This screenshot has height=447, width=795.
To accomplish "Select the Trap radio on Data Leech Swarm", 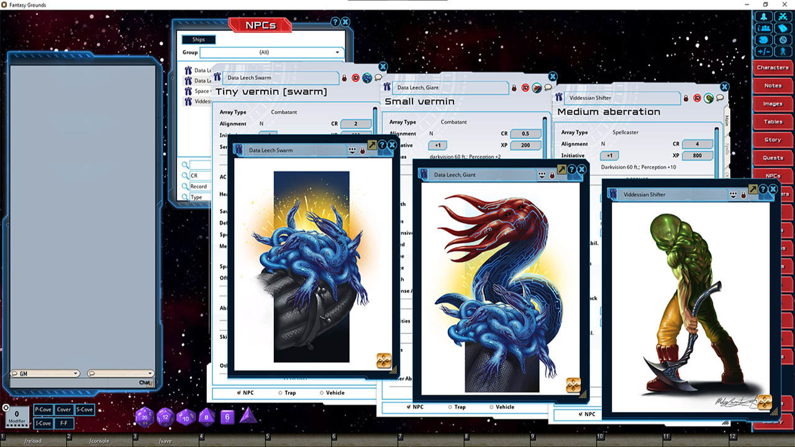I will pos(280,392).
